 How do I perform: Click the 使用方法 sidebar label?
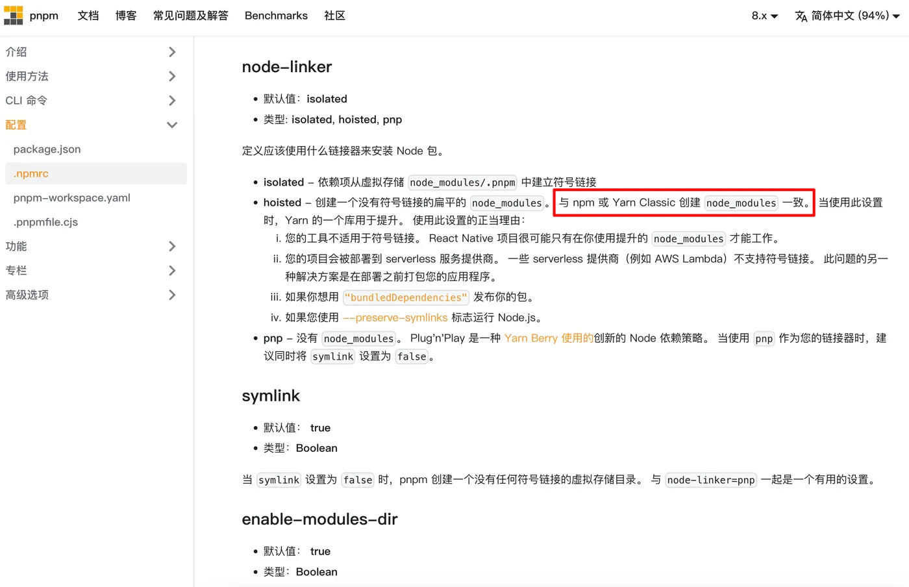(x=27, y=76)
